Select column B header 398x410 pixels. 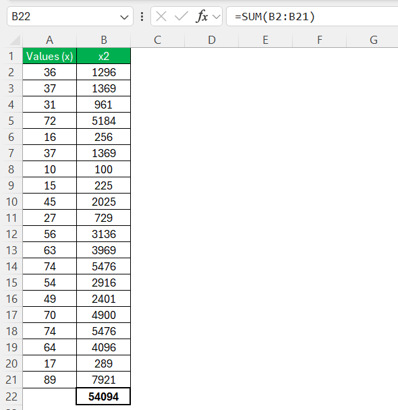(104, 40)
